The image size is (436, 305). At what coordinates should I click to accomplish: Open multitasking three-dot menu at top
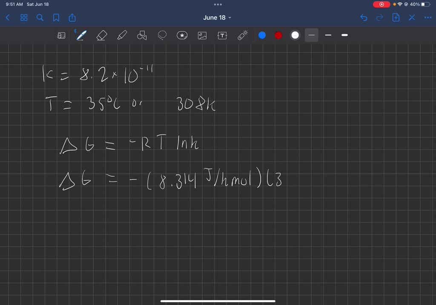218,4
